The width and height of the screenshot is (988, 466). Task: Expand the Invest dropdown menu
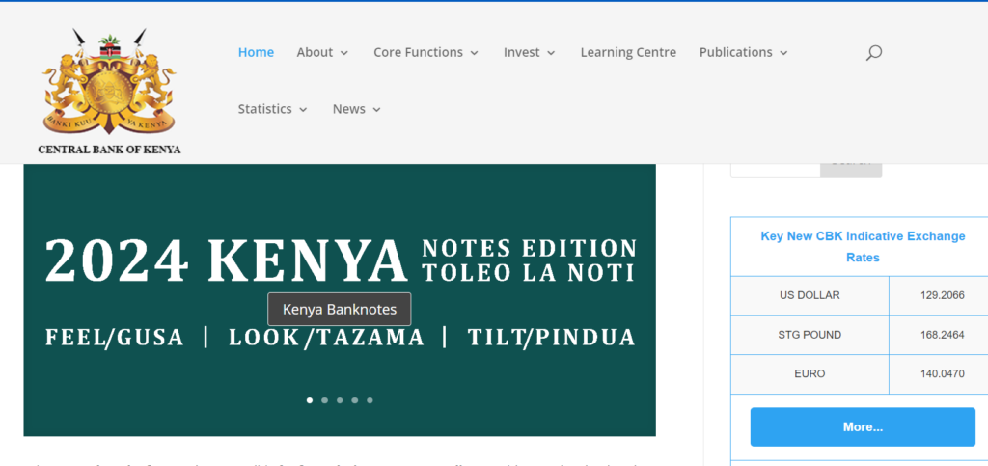(x=529, y=52)
